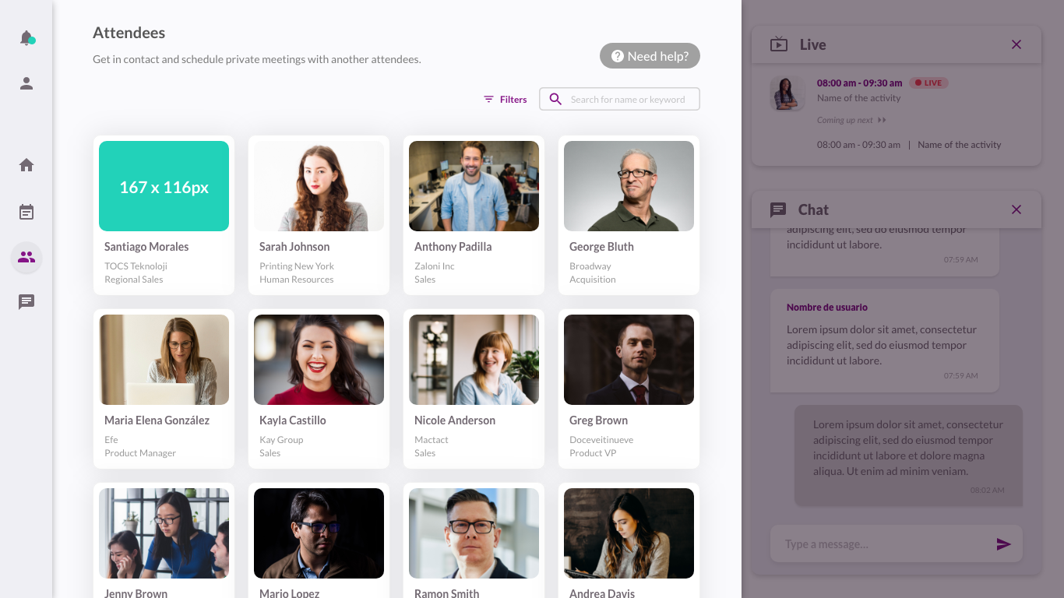Select George Bluth's attendee card photo
Screen dimensions: 1064x598
point(629,186)
